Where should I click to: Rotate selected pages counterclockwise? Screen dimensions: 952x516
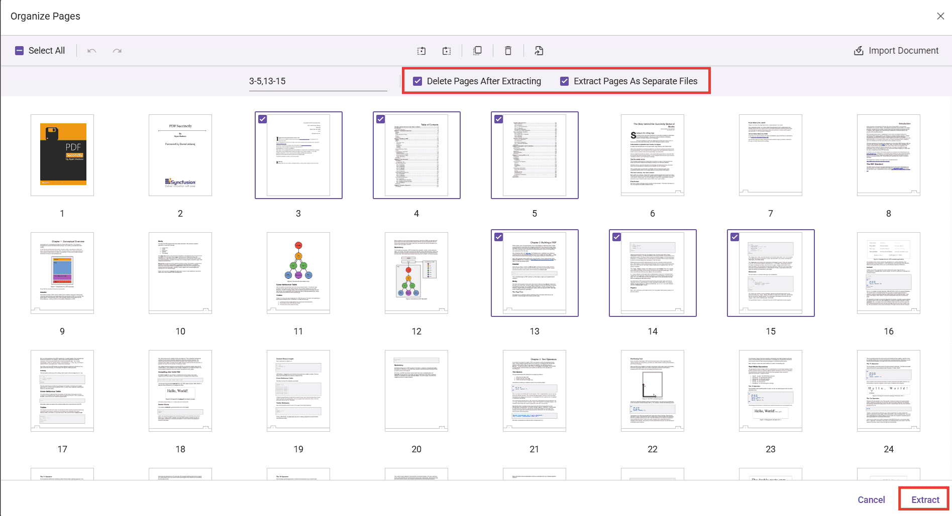(421, 50)
